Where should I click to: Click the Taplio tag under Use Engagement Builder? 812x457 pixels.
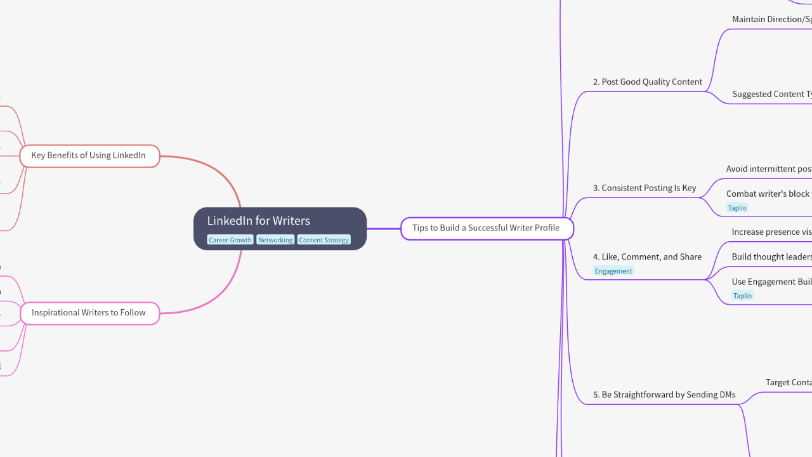click(x=742, y=295)
